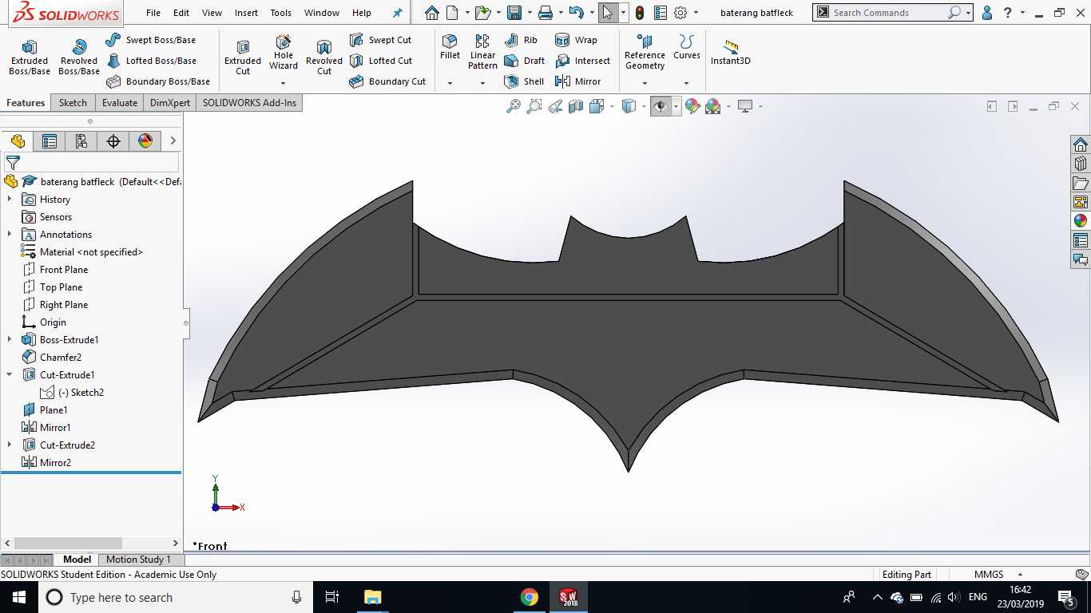The height and width of the screenshot is (613, 1091).
Task: Start the Boundary Boss/Base feature
Action: tap(158, 81)
